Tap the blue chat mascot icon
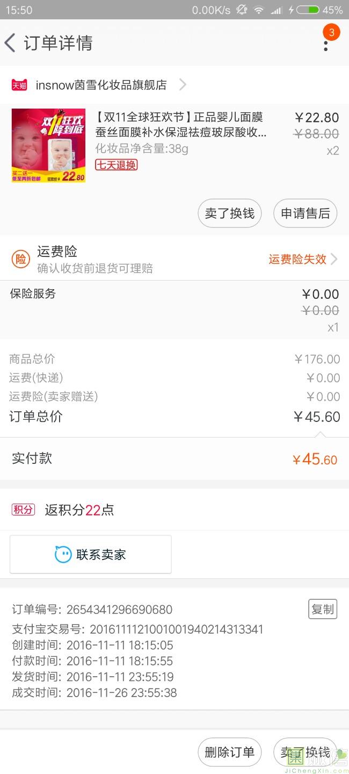This screenshot has height=774, width=349. pyautogui.click(x=63, y=554)
